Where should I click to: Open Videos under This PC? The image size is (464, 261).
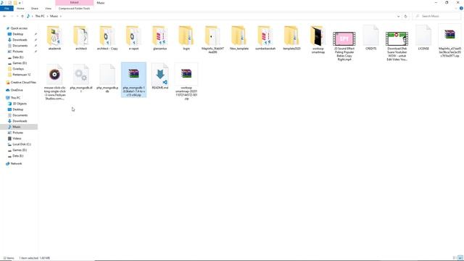(17, 138)
